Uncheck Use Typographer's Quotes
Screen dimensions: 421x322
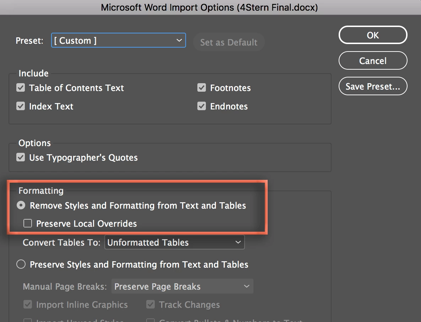[21, 157]
